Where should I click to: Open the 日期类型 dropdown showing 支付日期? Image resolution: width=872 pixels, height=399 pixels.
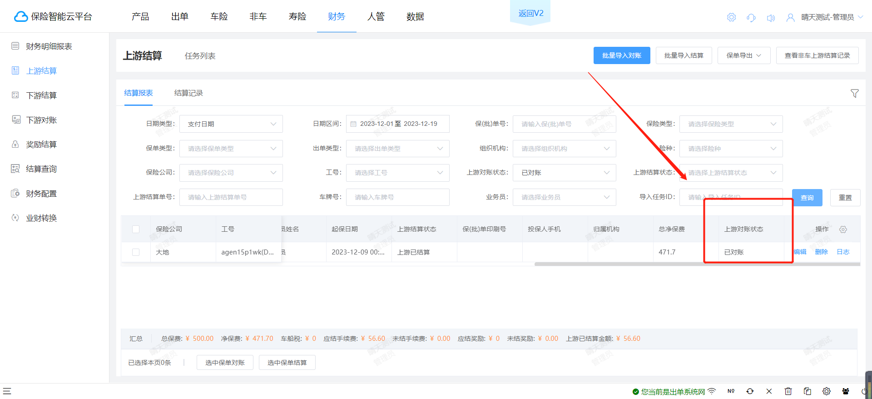[x=231, y=124]
